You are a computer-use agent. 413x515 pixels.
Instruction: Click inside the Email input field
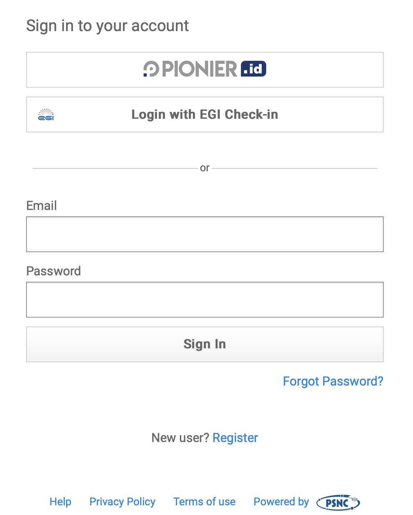205,234
